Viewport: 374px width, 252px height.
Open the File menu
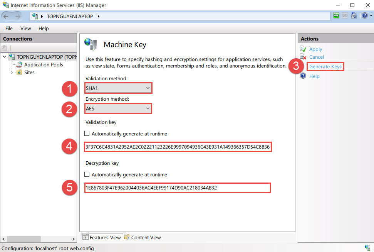pos(9,28)
